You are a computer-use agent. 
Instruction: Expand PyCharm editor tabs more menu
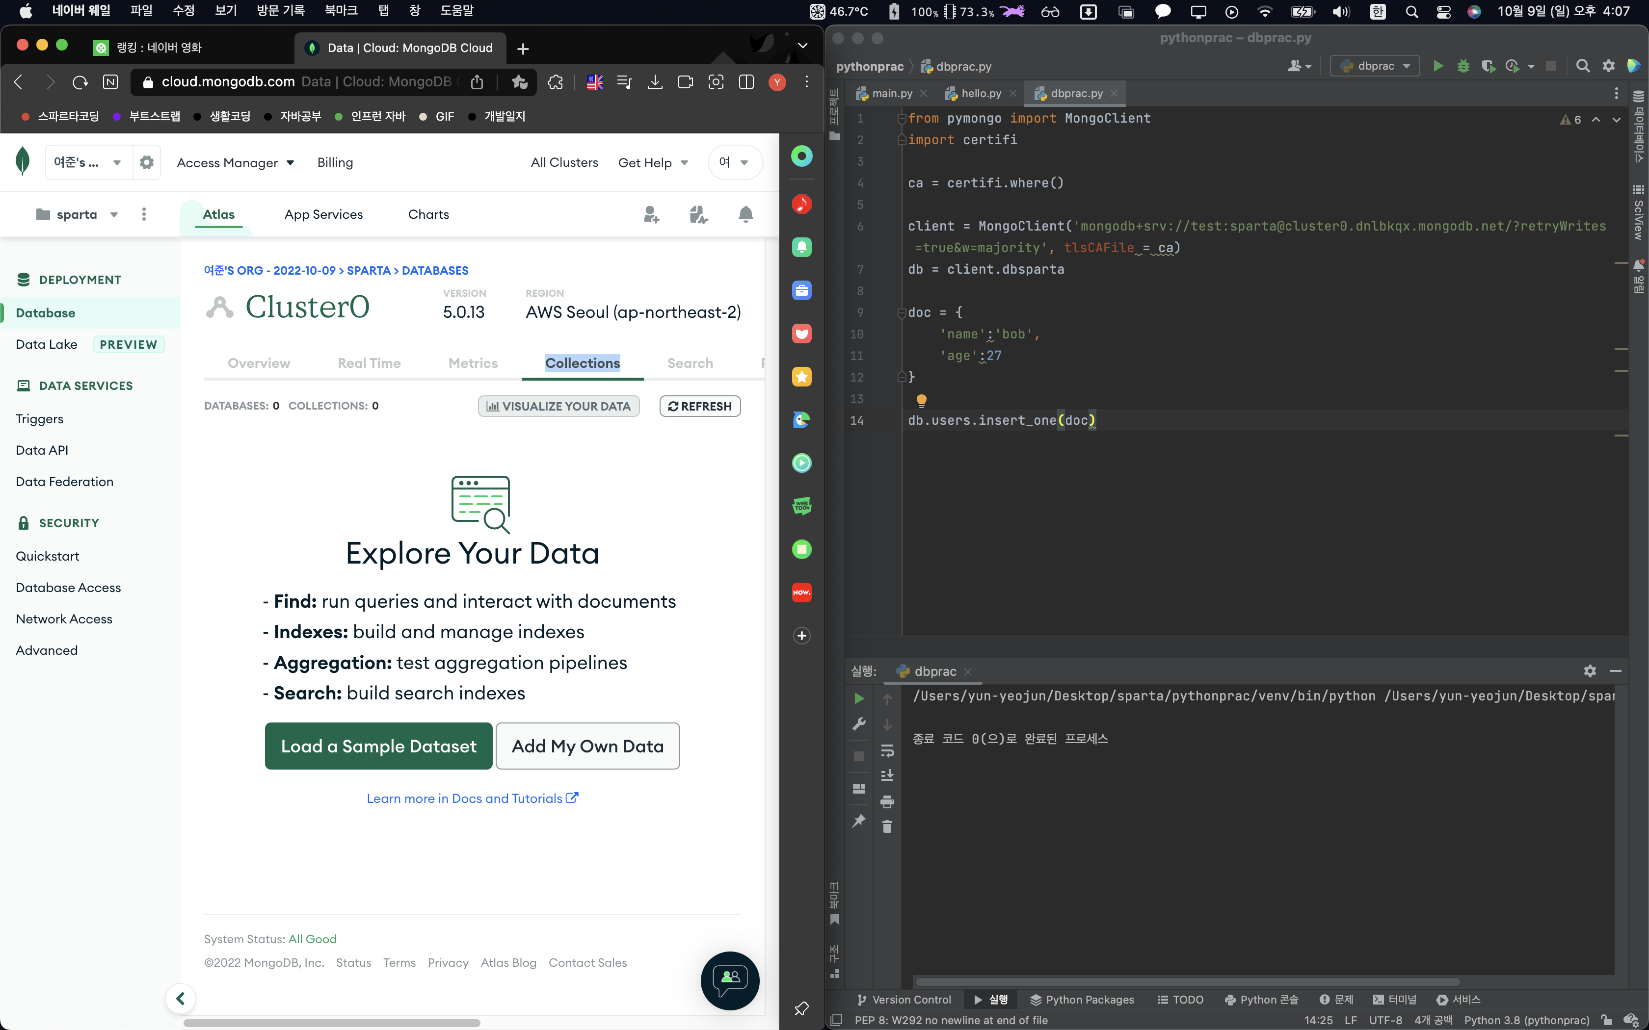click(1616, 93)
